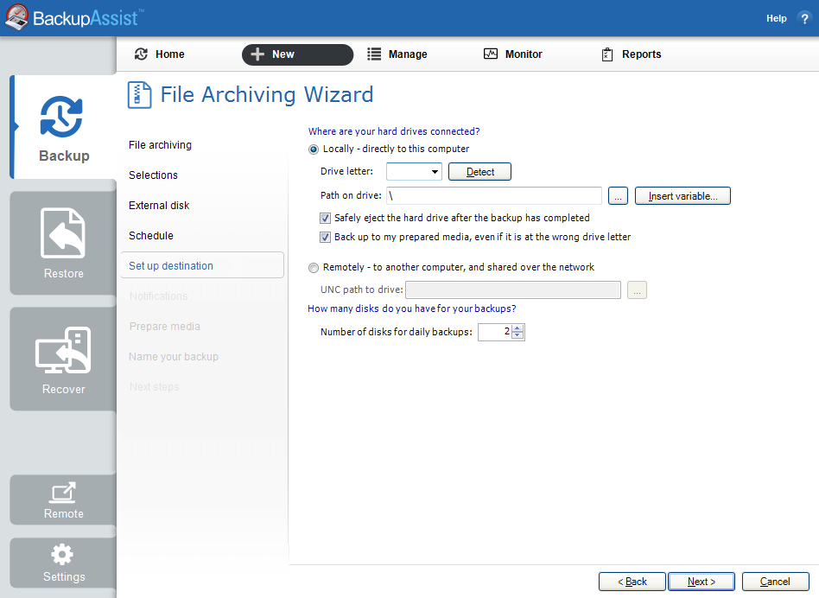
Task: Click the plus icon on New
Action: tap(257, 54)
